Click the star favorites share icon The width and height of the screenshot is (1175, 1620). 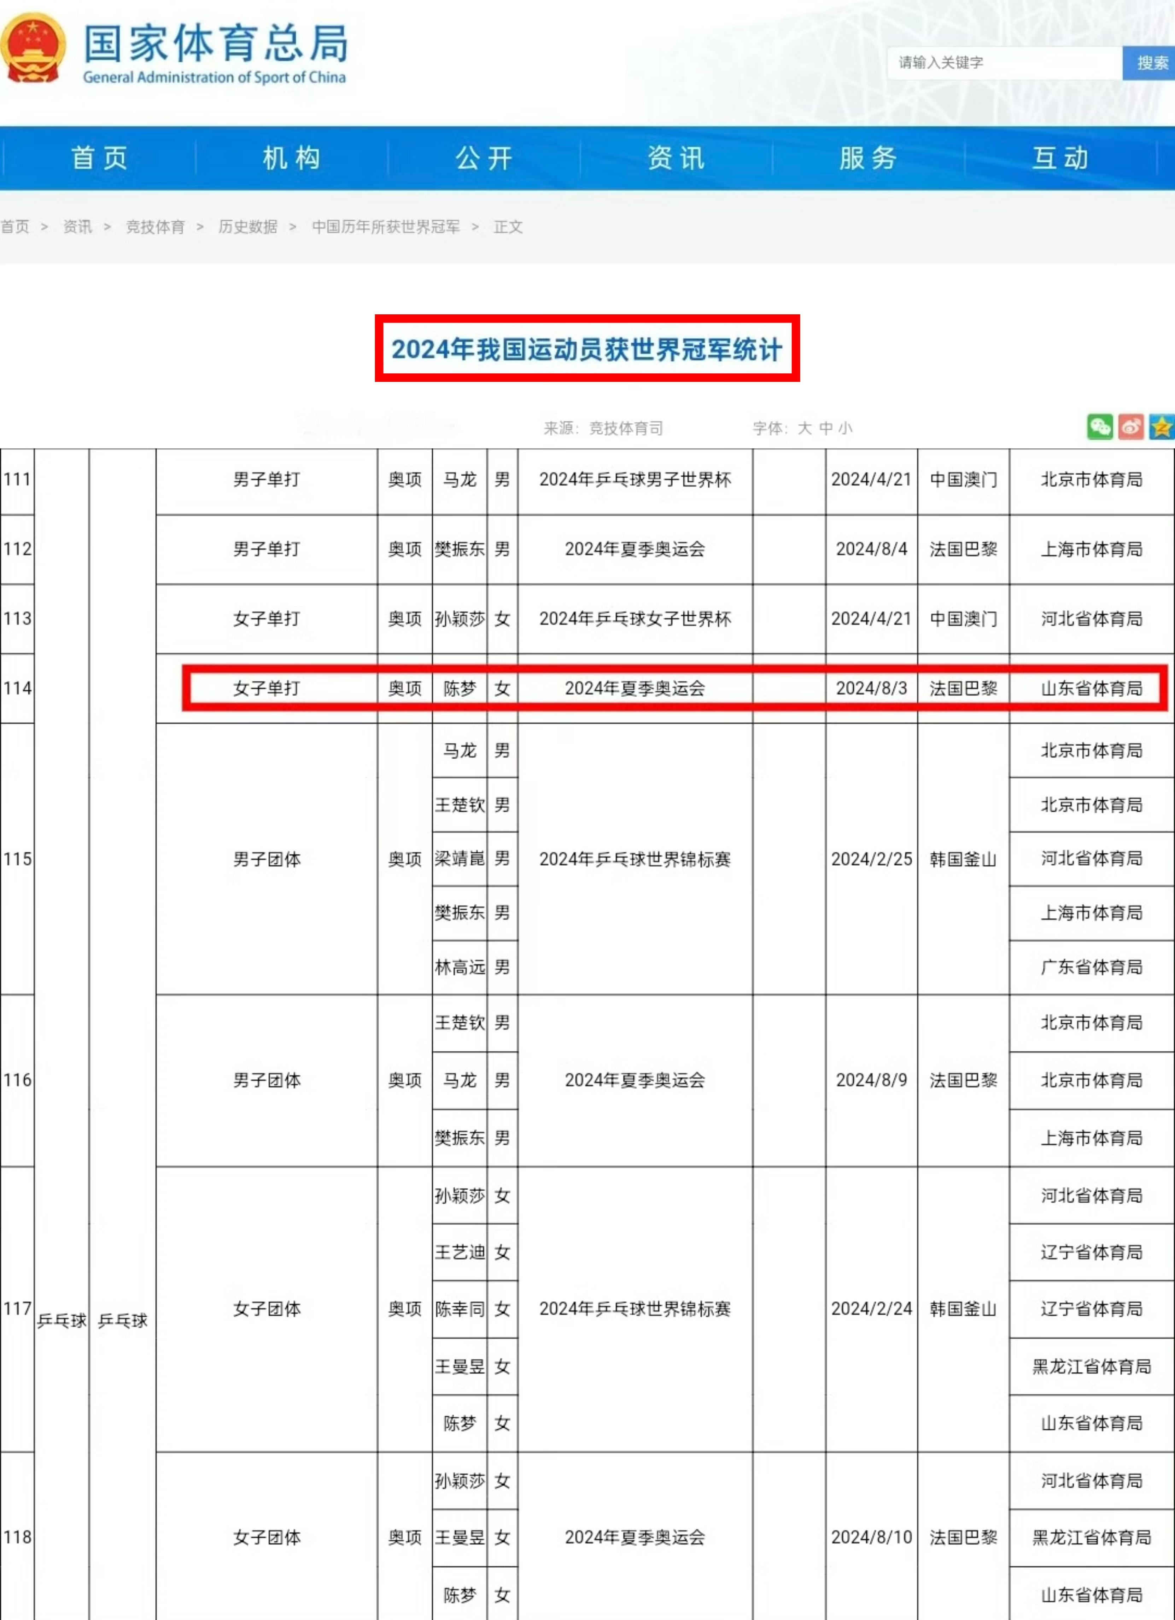pos(1162,427)
